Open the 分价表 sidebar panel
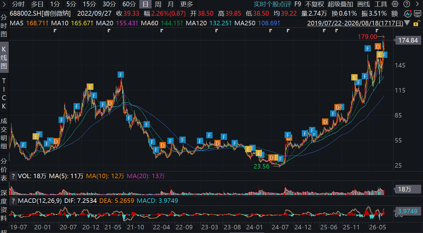423x233 pixels. click(4, 170)
